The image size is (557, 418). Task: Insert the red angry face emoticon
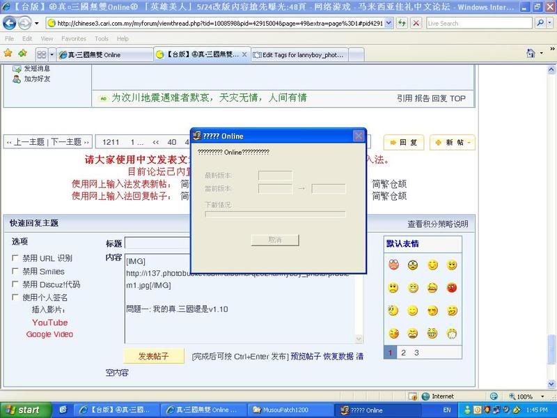pyautogui.click(x=452, y=288)
